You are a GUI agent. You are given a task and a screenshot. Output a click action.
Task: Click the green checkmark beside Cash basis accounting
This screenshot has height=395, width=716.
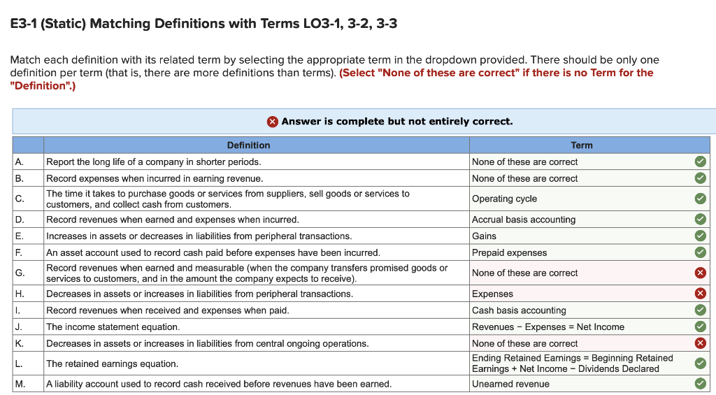click(700, 310)
